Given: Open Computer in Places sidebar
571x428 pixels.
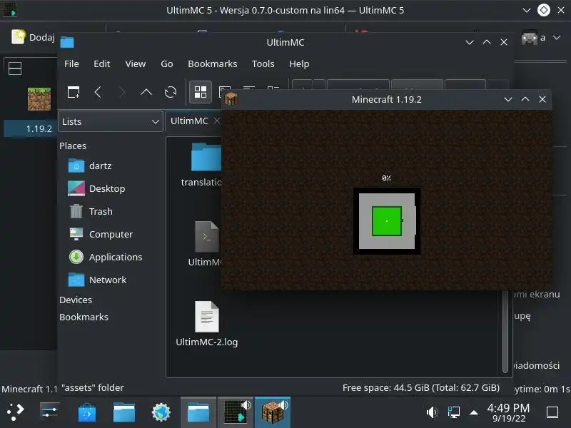Looking at the screenshot, I should (101, 234).
